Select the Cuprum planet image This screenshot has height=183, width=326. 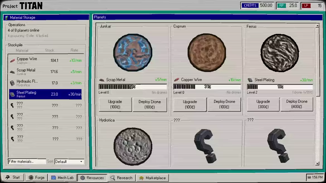[x=207, y=53]
